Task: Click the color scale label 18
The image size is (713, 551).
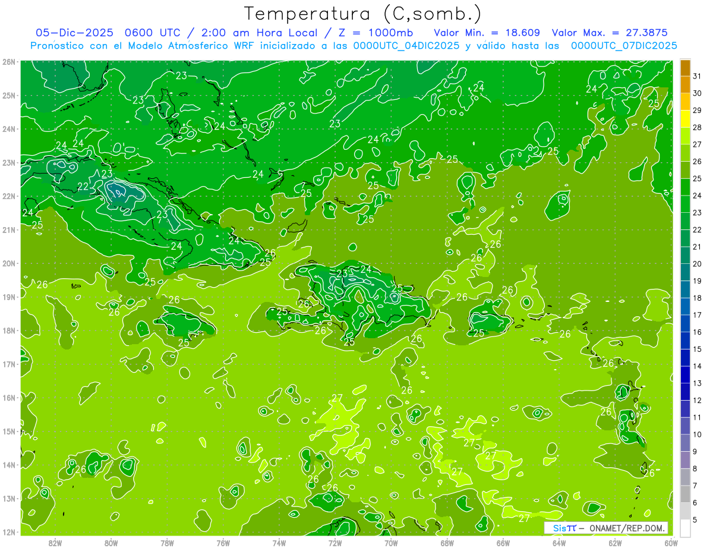Action: pyautogui.click(x=697, y=298)
